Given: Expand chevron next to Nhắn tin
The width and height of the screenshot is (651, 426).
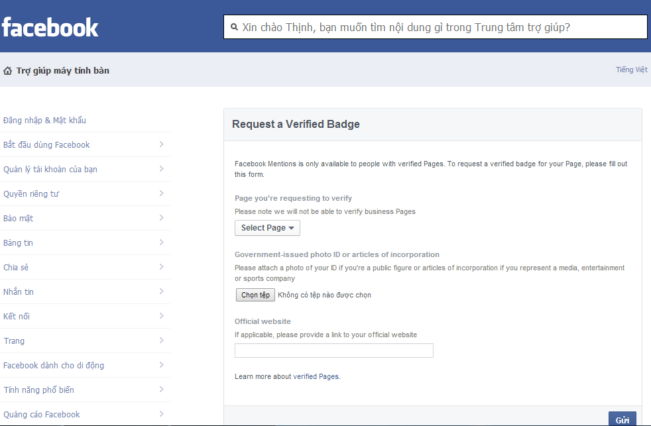Looking at the screenshot, I should click(162, 292).
